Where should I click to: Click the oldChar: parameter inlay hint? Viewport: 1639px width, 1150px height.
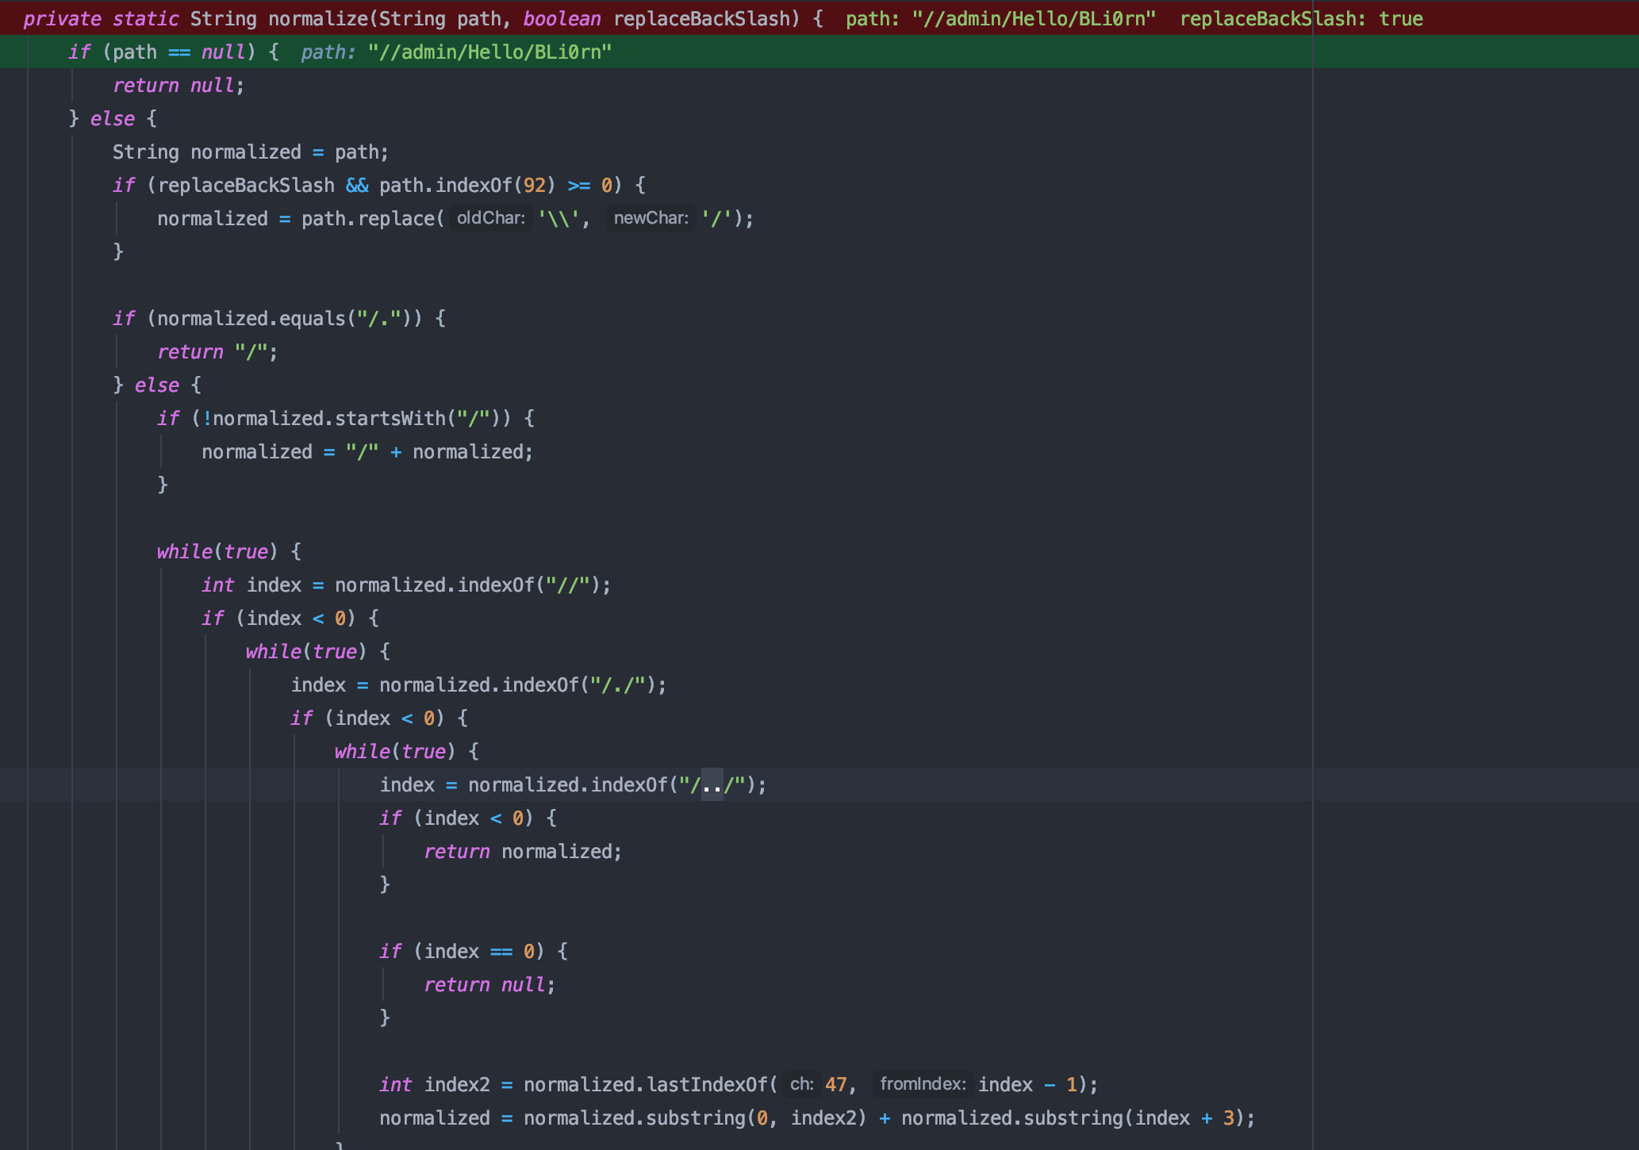tap(490, 218)
